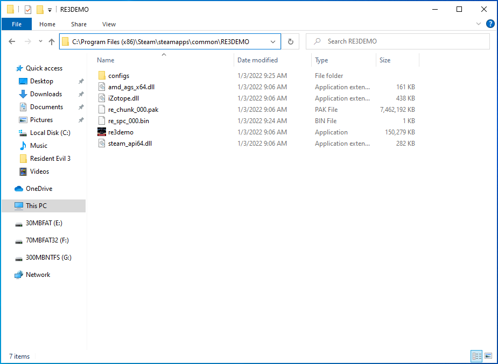Select the amd_ags_x64.dll file icon
The width and height of the screenshot is (498, 364).
click(102, 87)
